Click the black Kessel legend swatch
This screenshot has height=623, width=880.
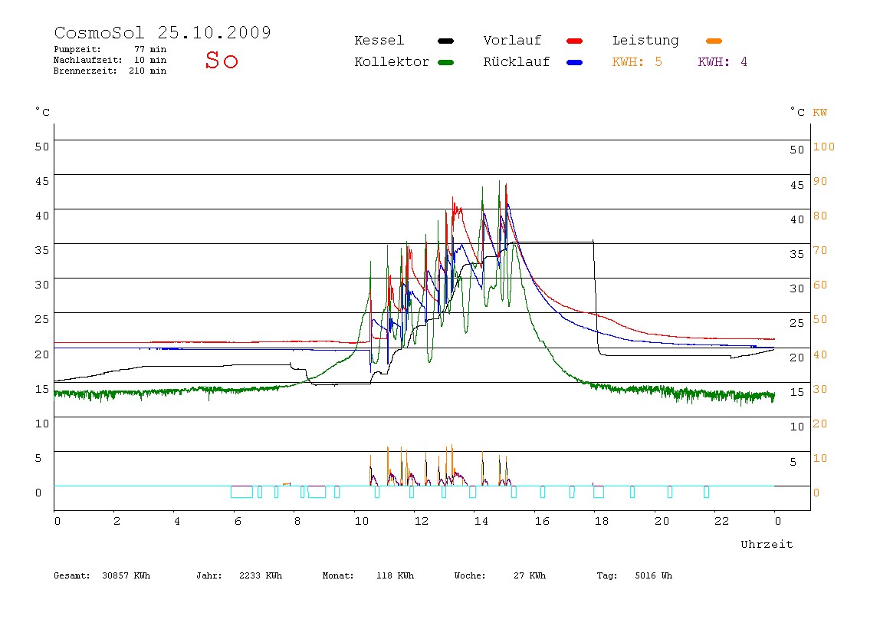[x=445, y=41]
